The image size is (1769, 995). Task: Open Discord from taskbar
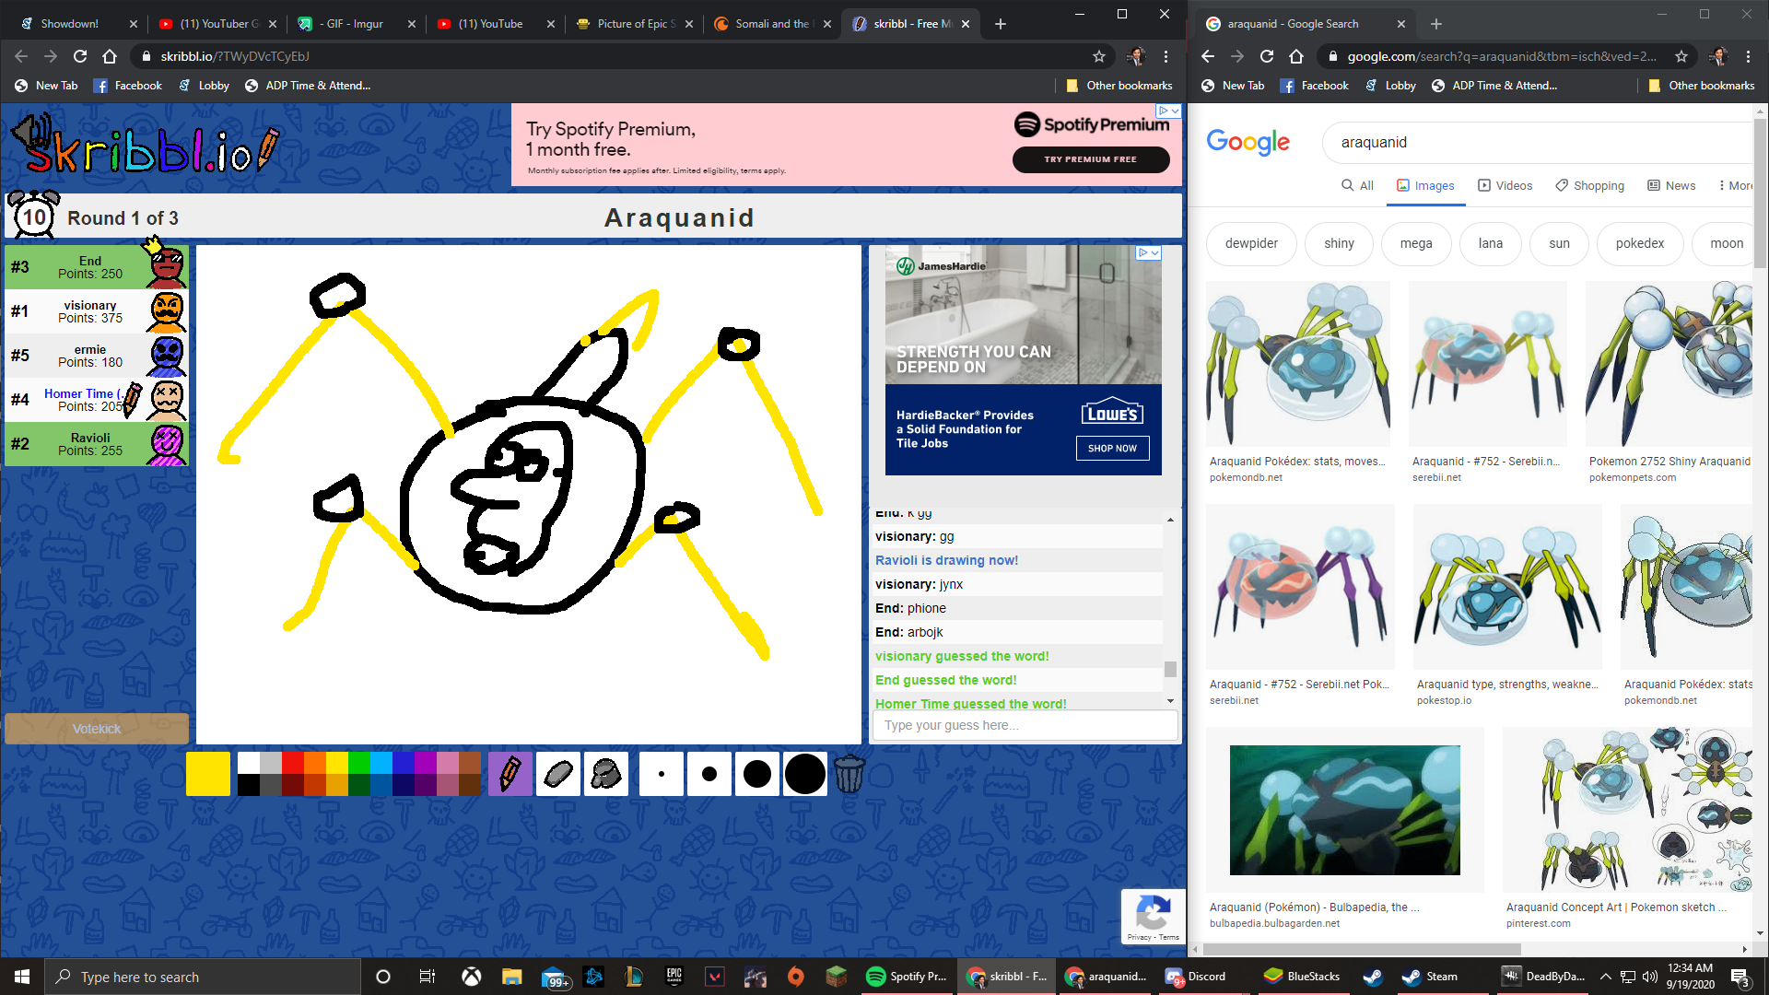(x=1196, y=977)
